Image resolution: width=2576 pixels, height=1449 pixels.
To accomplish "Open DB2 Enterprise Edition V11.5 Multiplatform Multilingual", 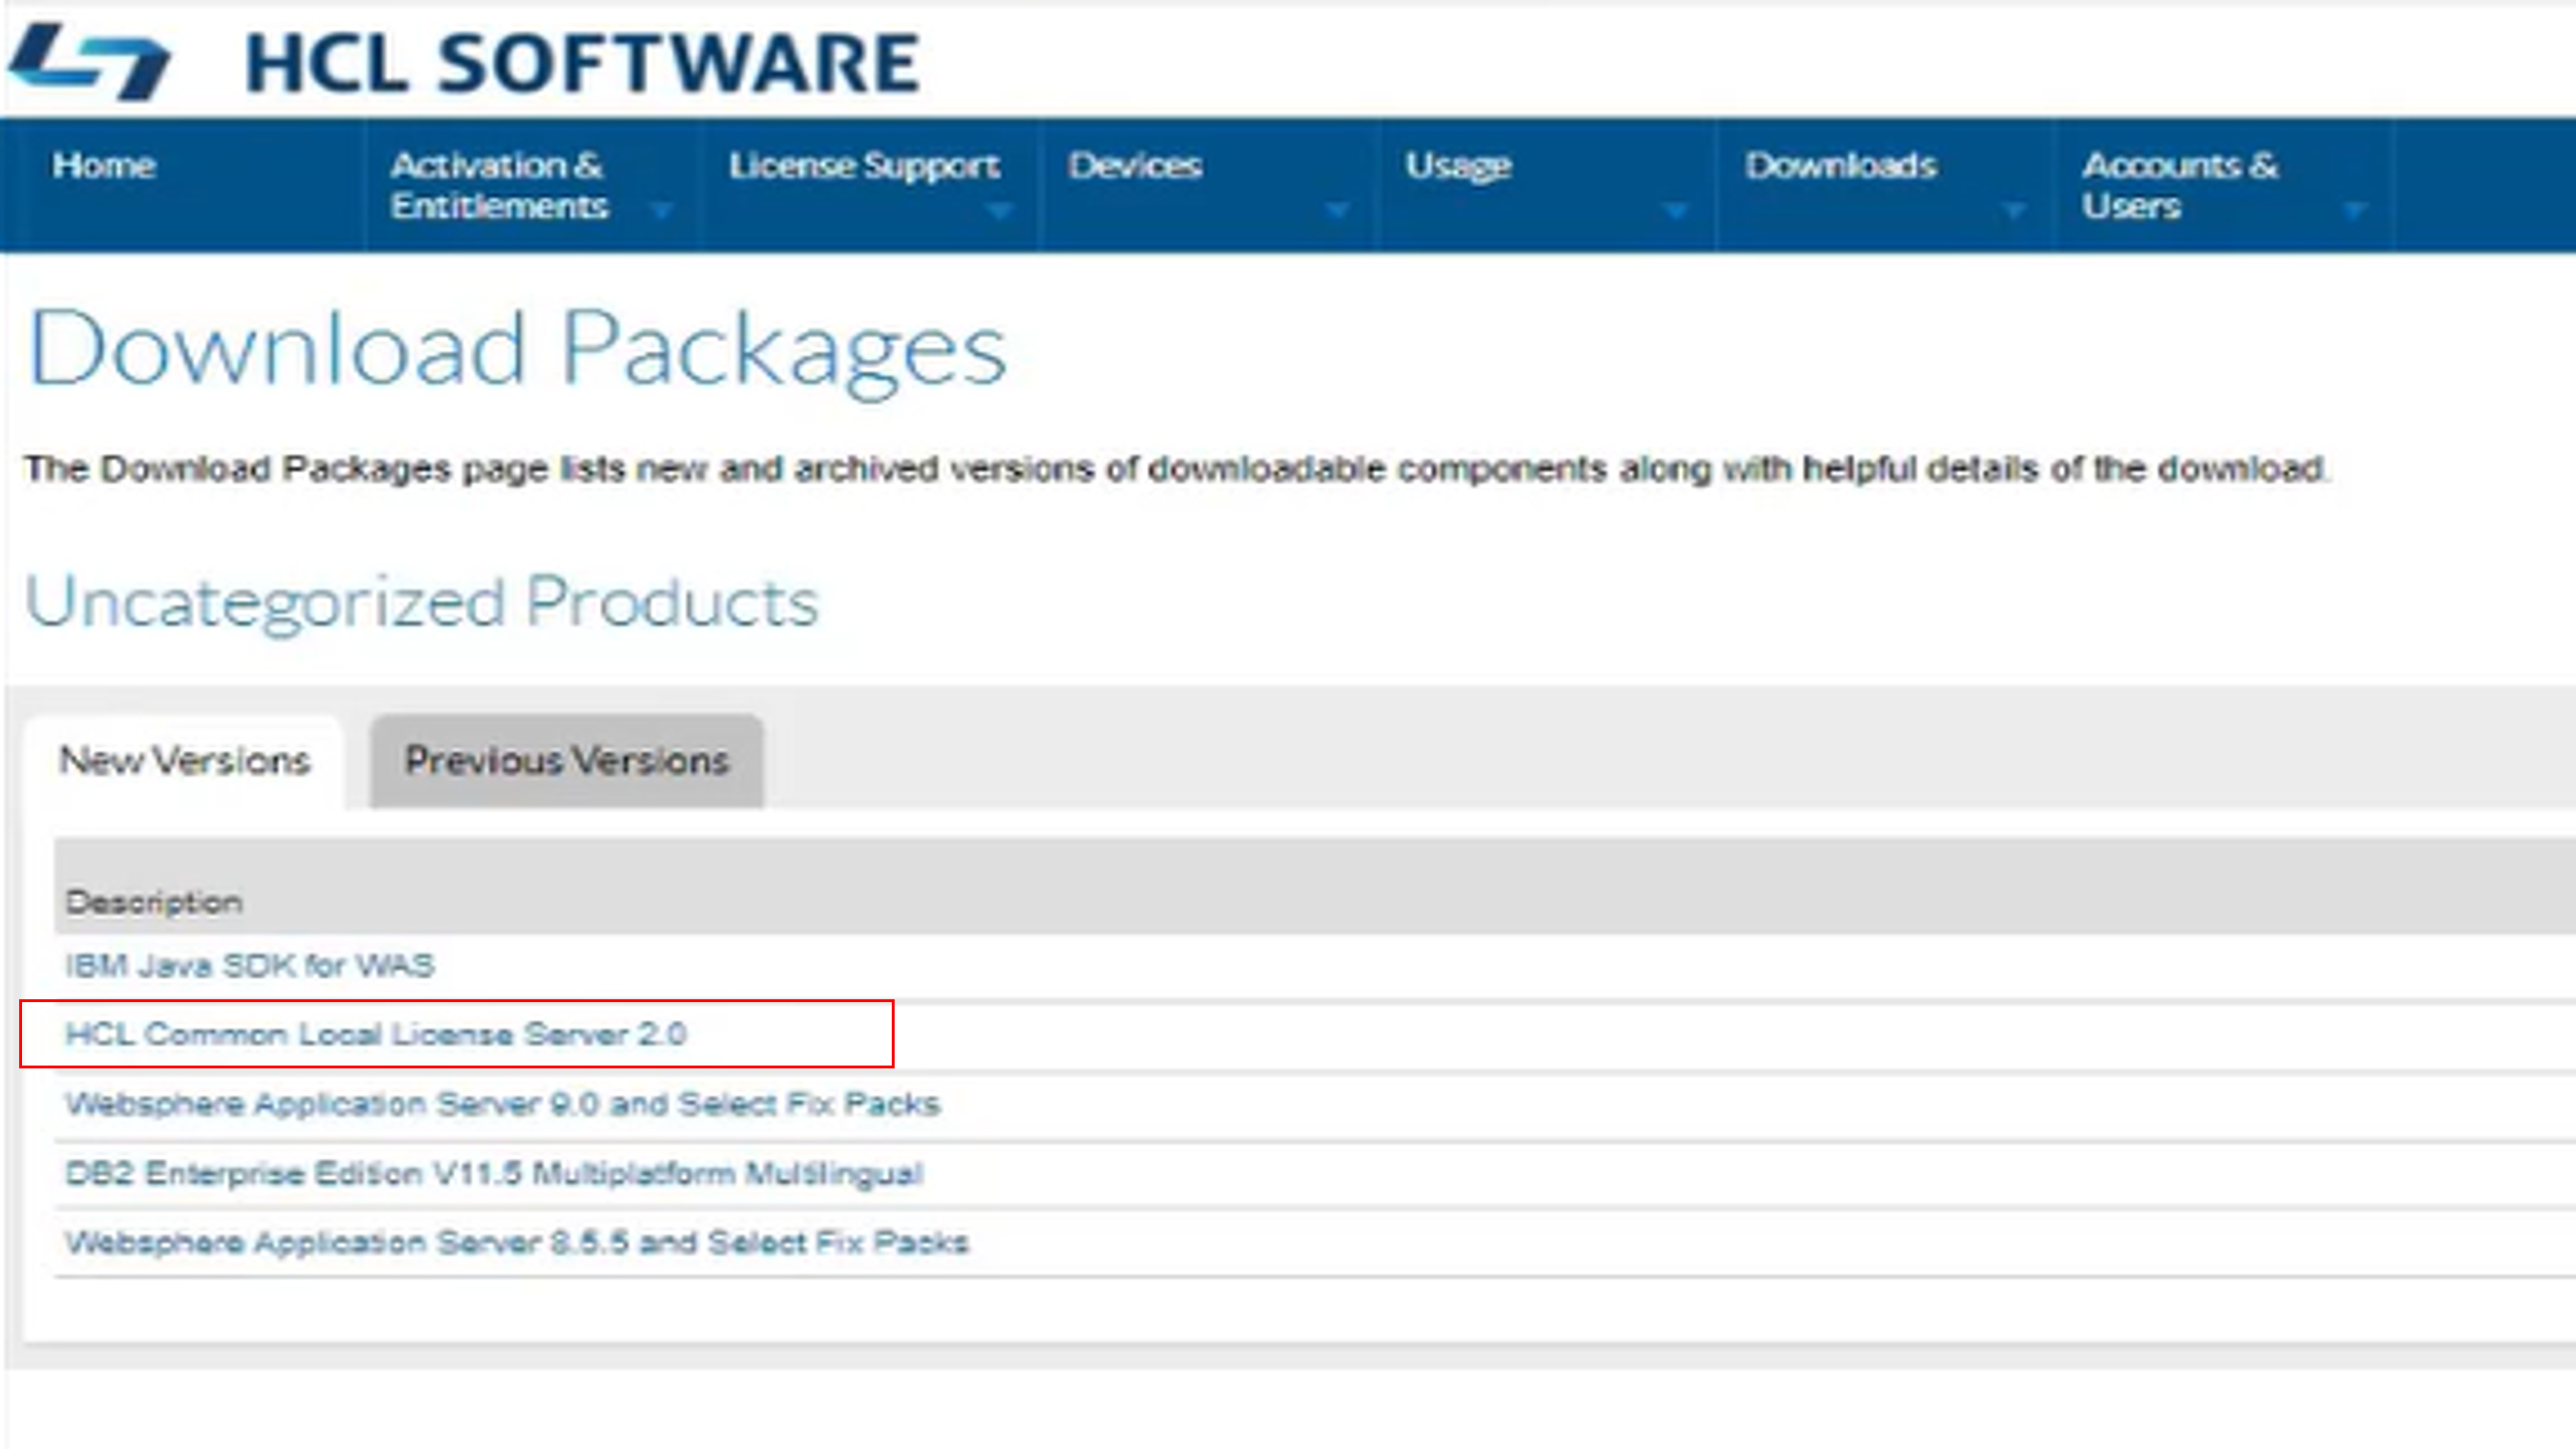I will point(494,1173).
